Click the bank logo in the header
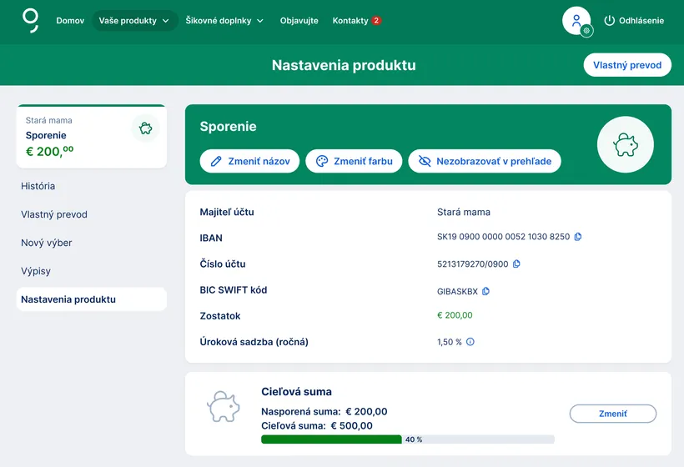The height and width of the screenshot is (467, 684). click(31, 20)
